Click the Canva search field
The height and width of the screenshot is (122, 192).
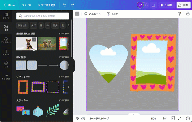click(43, 16)
